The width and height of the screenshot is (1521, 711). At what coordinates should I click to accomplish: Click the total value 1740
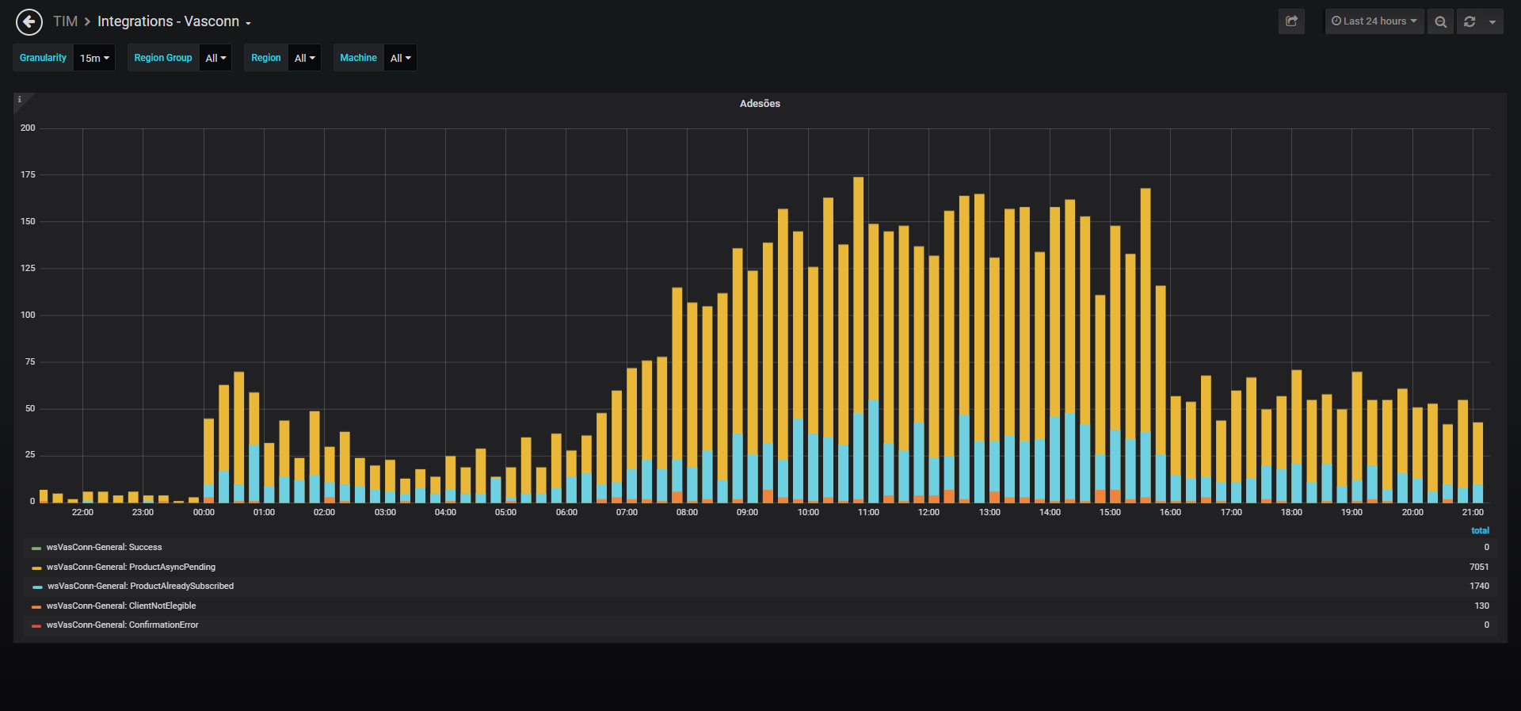1479,587
